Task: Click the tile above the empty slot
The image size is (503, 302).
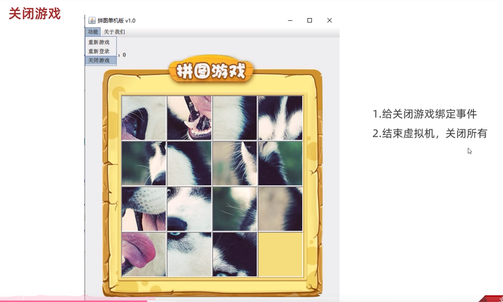Action: tap(280, 209)
